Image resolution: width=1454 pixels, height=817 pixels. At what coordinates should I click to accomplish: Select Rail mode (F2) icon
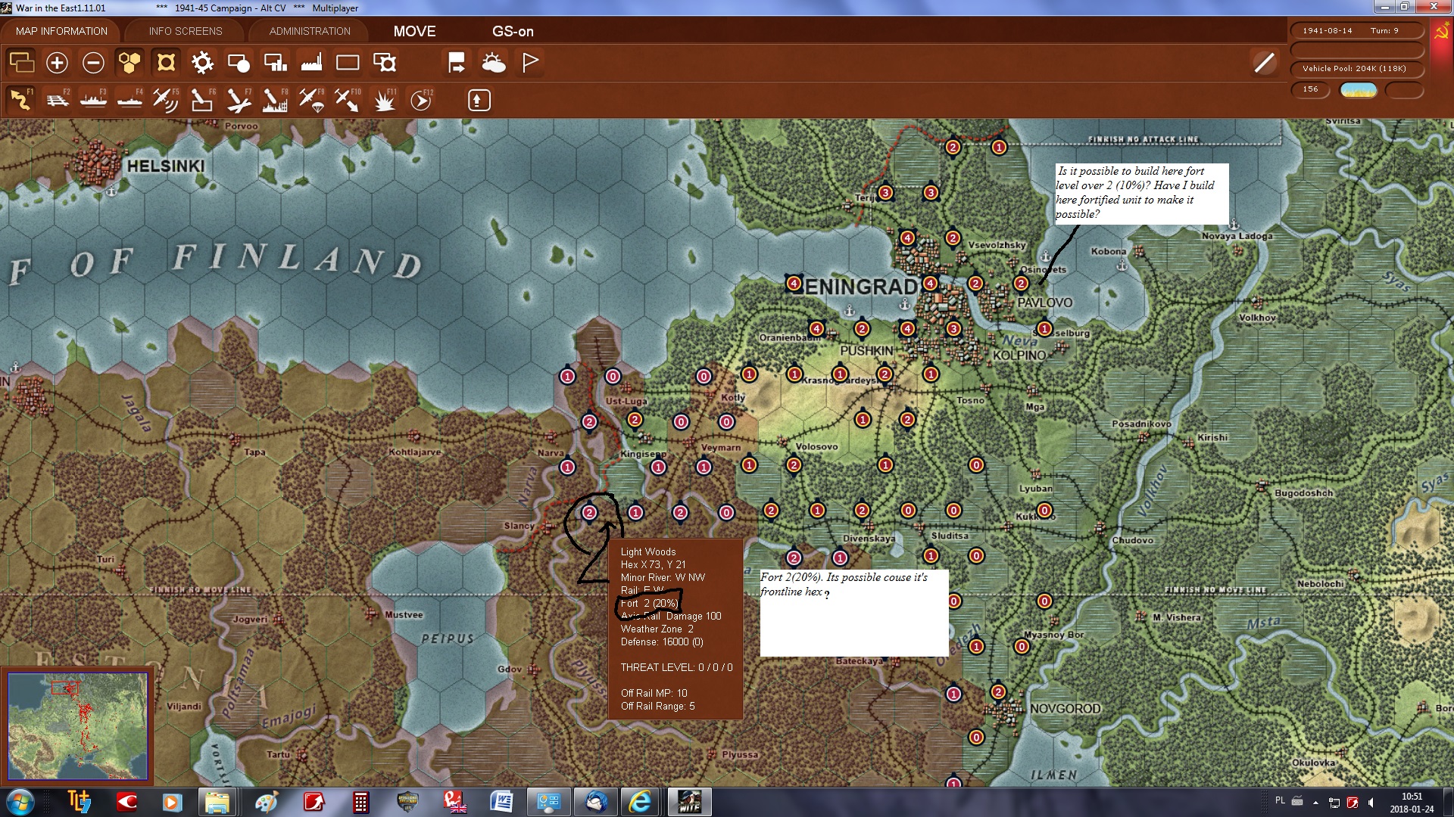(x=57, y=100)
